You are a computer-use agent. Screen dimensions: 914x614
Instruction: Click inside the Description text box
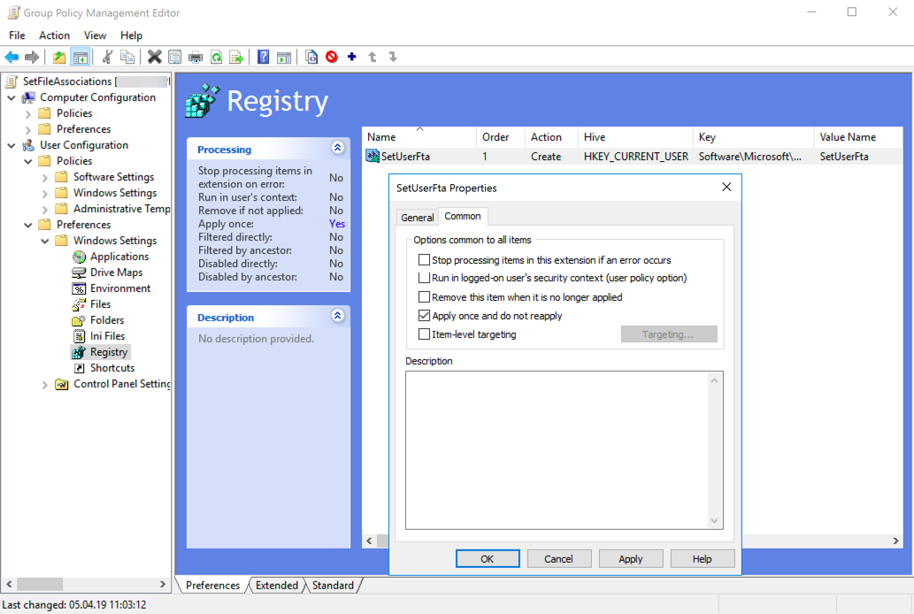point(565,450)
